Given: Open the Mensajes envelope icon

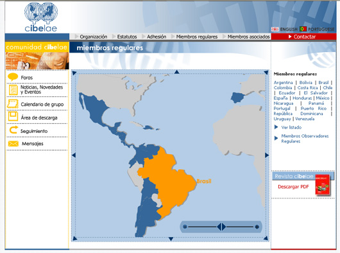Looking at the screenshot, I should [13, 144].
